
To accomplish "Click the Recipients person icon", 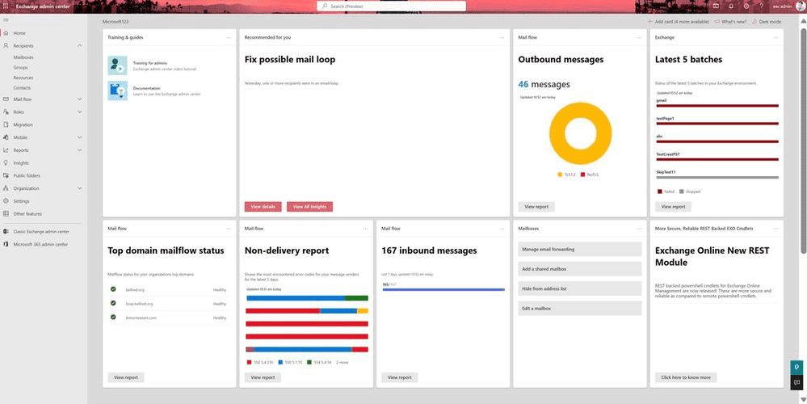I will click(x=6, y=46).
